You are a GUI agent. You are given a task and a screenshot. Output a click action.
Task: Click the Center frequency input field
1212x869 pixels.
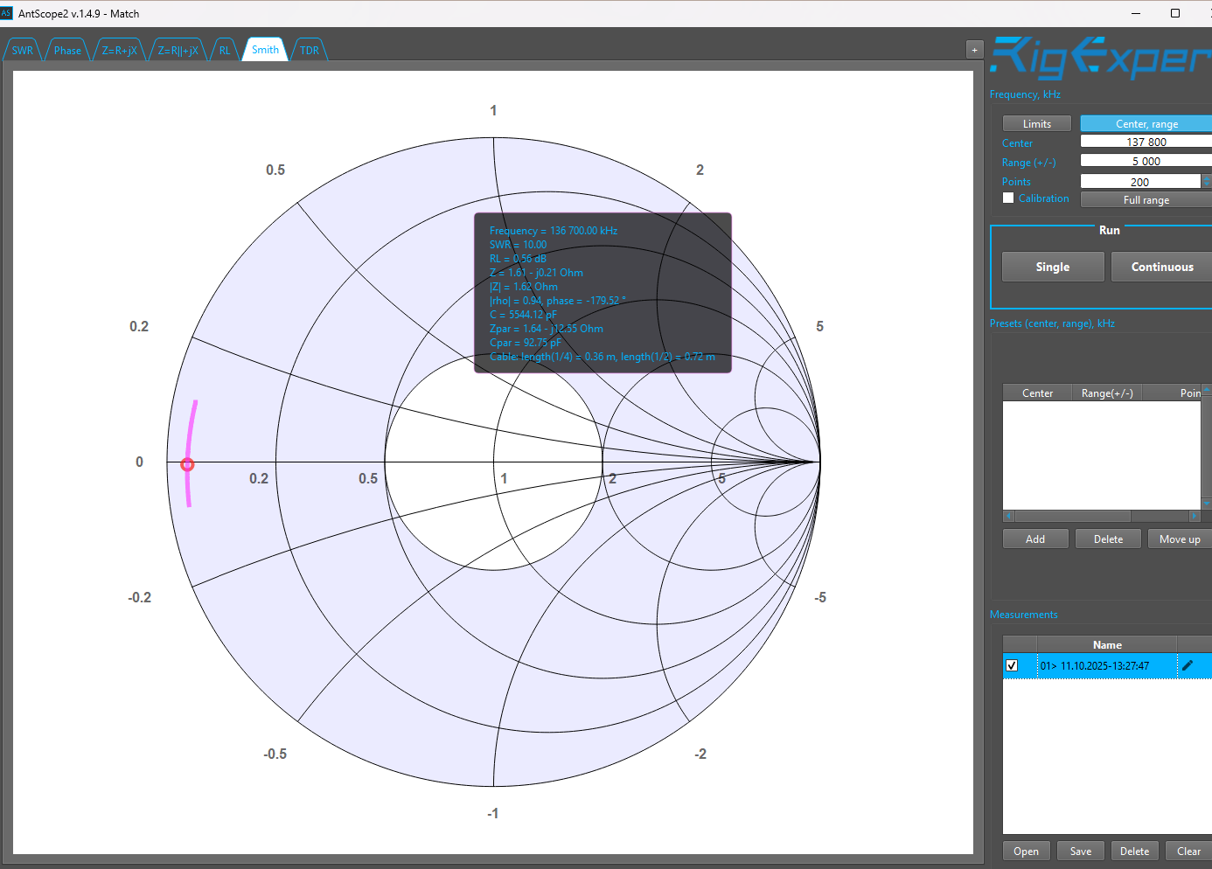1146,143
